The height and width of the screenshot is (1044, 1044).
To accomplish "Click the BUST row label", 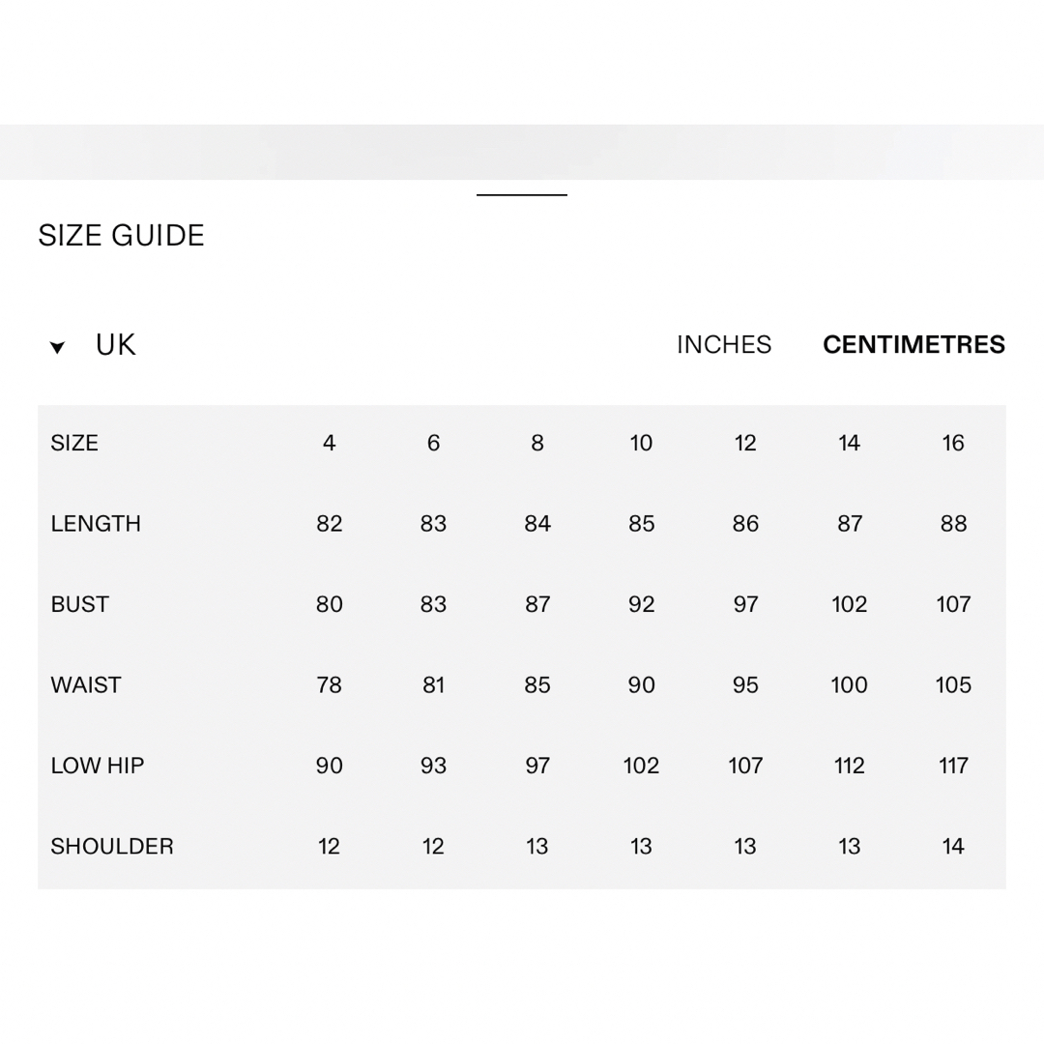I will tap(80, 604).
